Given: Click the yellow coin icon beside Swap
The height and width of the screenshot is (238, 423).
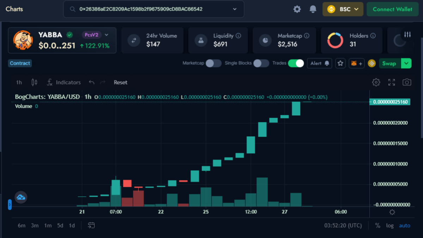Looking at the screenshot, I should click(372, 63).
